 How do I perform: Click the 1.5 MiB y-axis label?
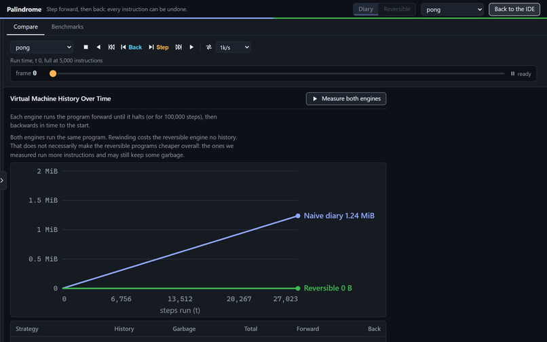tap(43, 200)
